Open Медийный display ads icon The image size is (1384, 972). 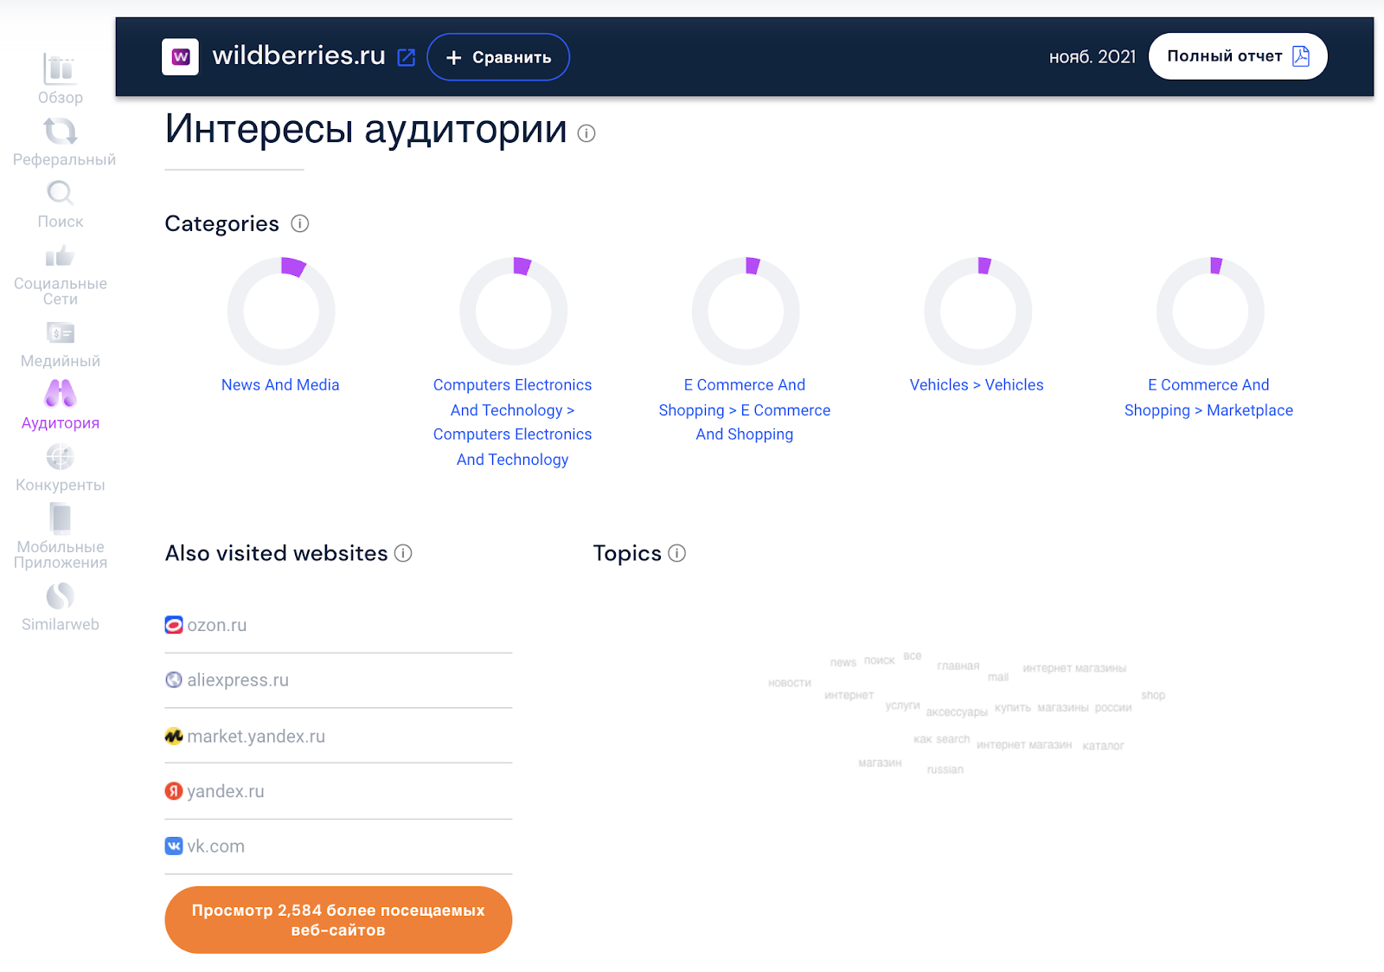pos(61,332)
